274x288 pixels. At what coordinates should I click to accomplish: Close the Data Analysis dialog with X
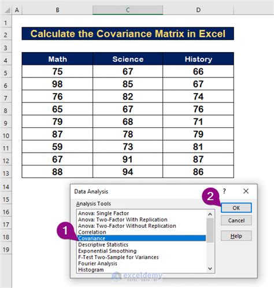[246, 191]
